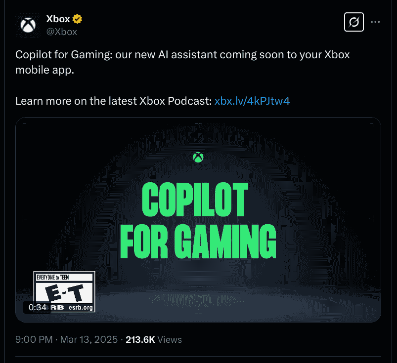Click the gold verified badge next to Xbox
This screenshot has height=363, width=397.
click(78, 19)
